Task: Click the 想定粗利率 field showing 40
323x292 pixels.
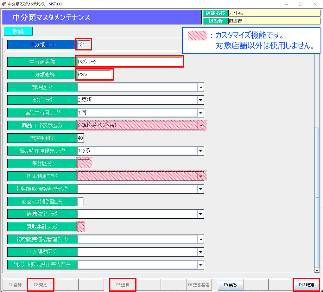Action: [80, 138]
